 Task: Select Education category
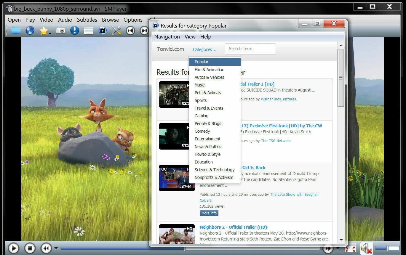point(215,162)
